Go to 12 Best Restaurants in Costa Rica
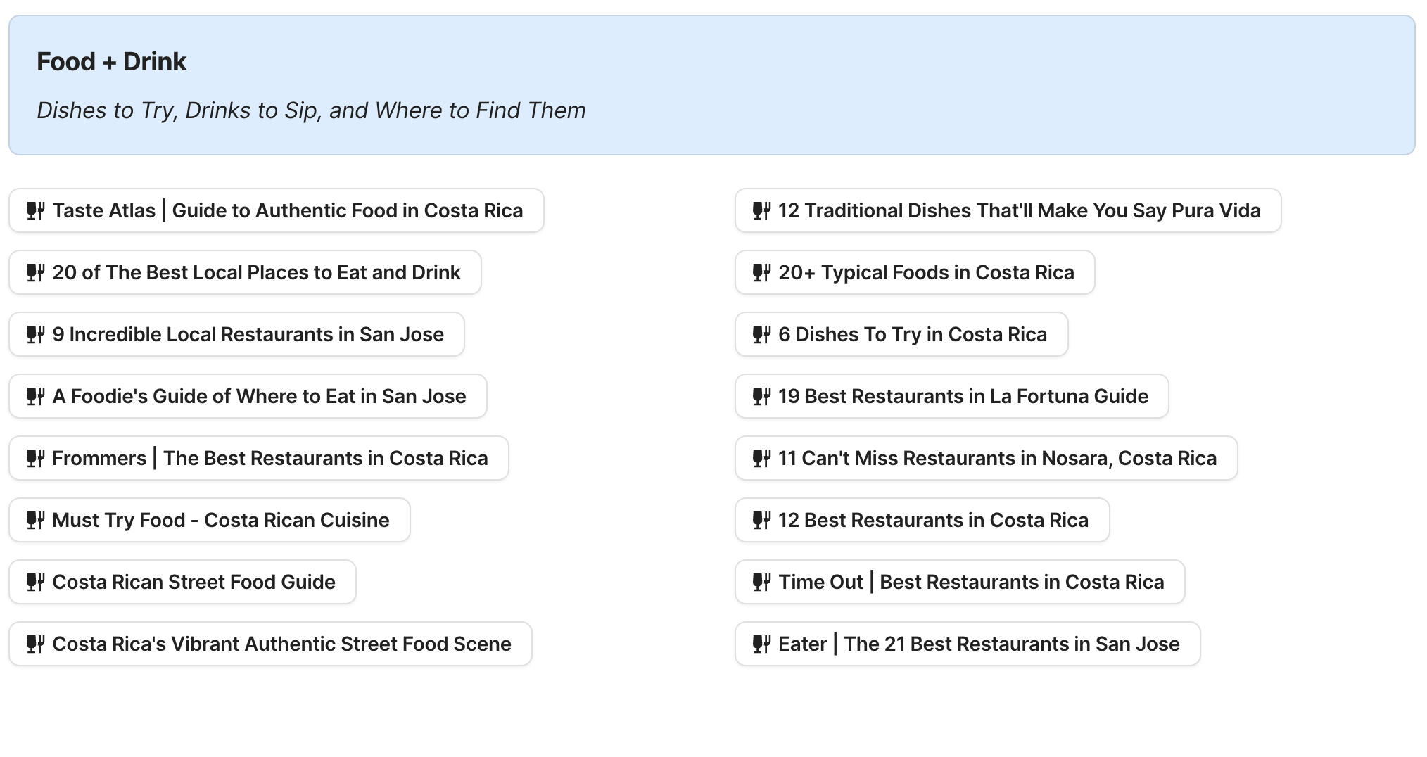Viewport: 1427px width, 757px height. point(933,520)
